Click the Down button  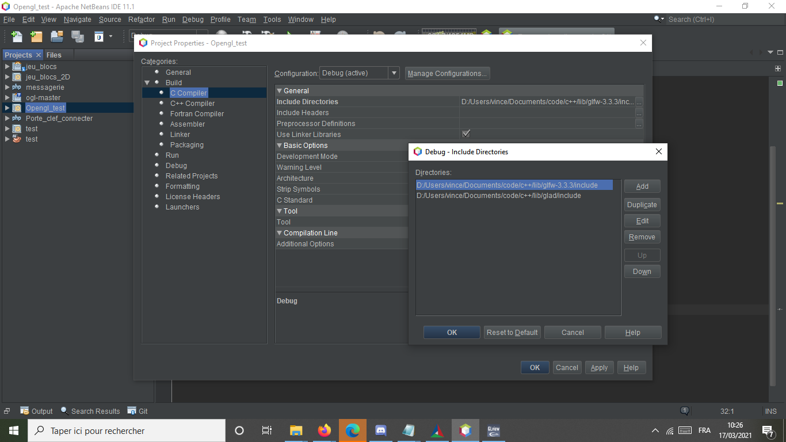[x=642, y=272]
